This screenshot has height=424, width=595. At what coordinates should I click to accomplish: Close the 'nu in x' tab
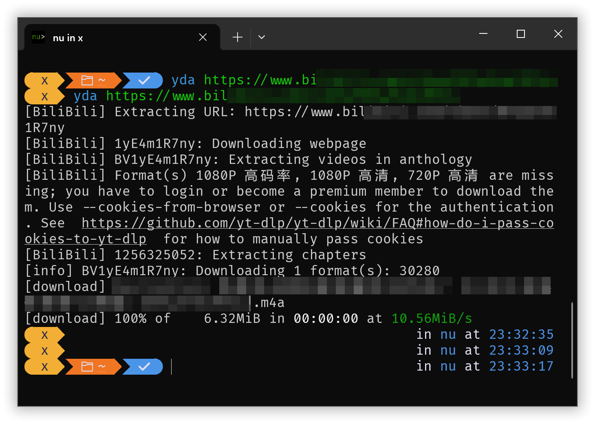coord(203,38)
